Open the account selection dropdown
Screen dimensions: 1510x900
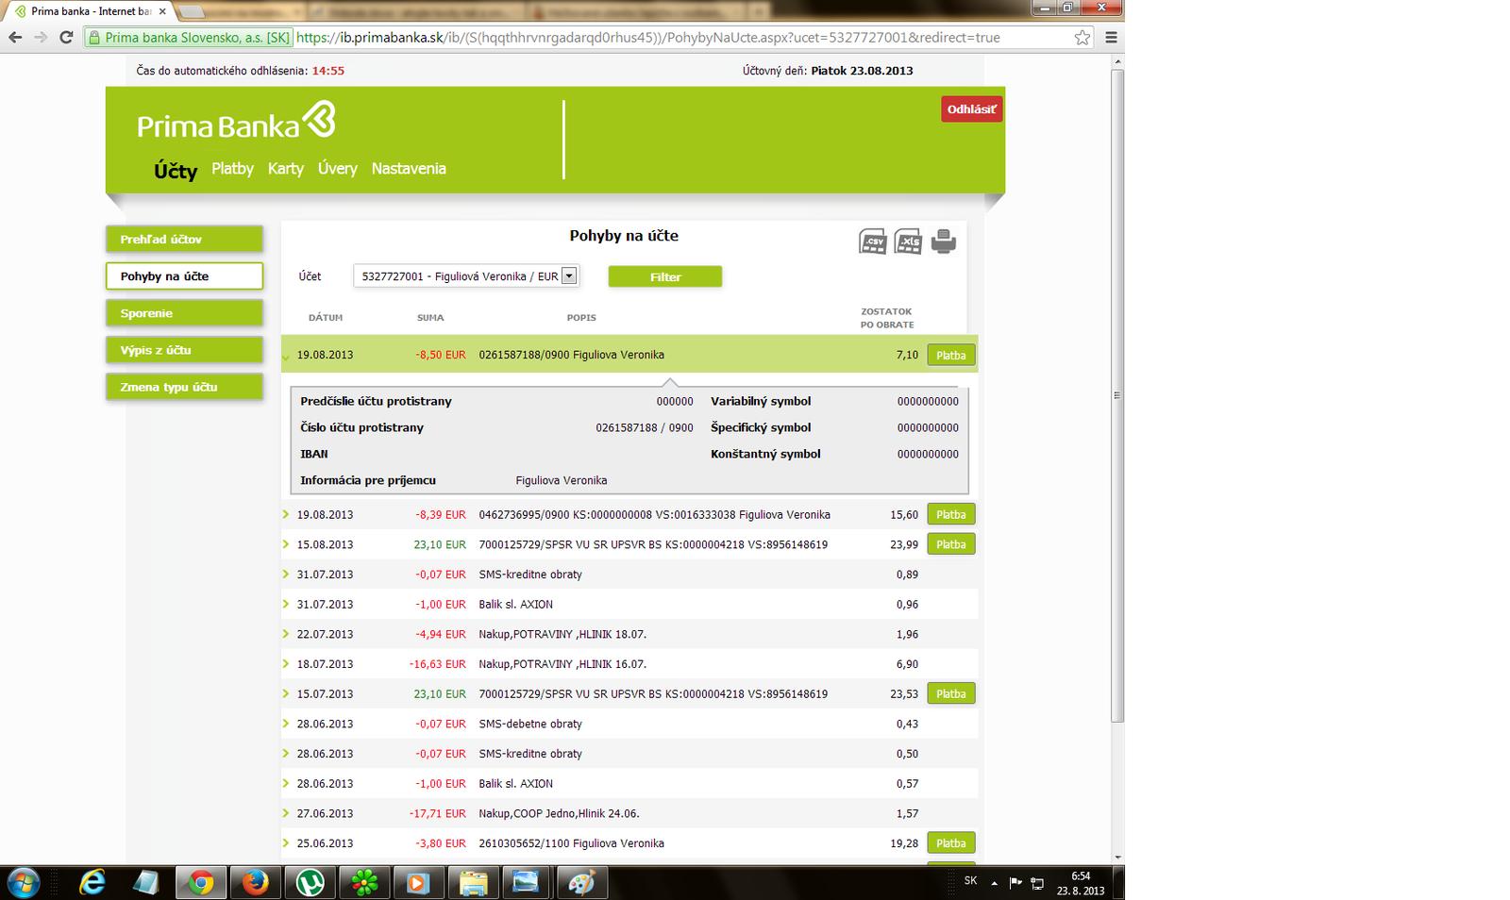point(568,276)
